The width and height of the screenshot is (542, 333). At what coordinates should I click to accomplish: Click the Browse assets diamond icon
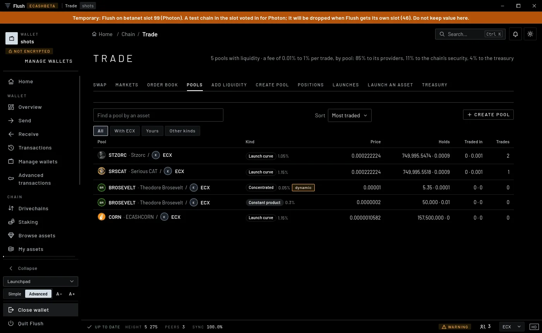tap(11, 235)
